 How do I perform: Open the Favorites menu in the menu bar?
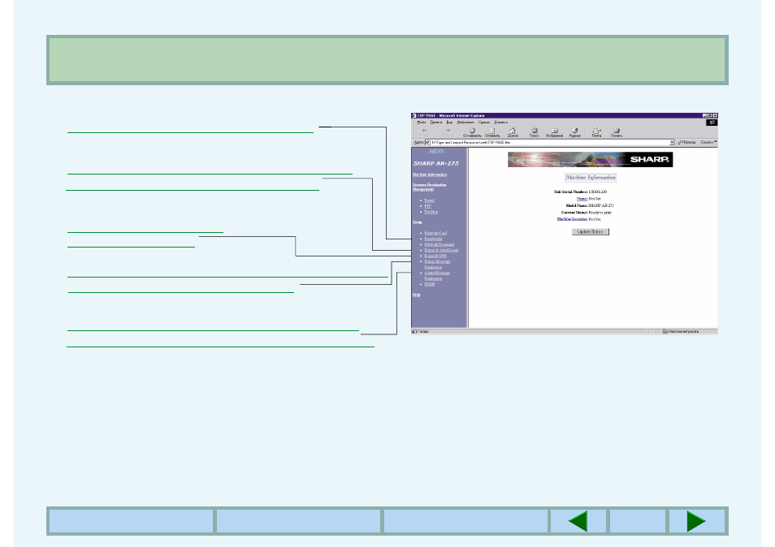[465, 122]
